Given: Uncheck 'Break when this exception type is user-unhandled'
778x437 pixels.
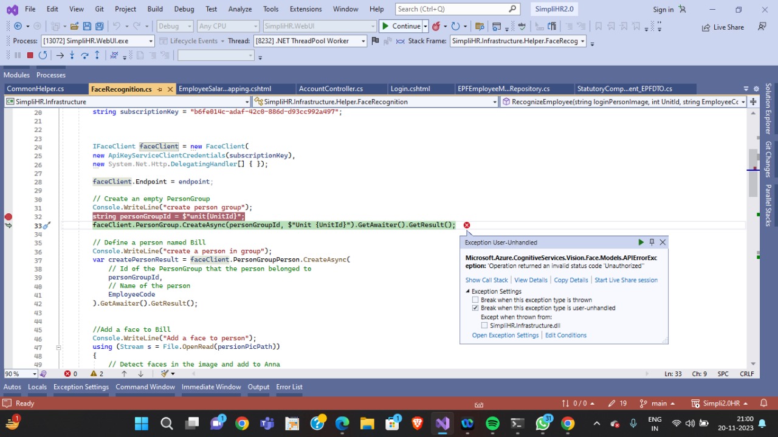Looking at the screenshot, I should [475, 308].
